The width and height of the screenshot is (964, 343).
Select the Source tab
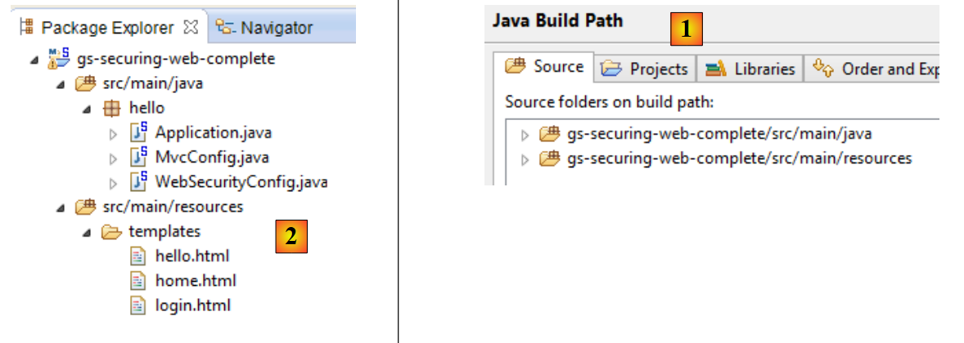coord(546,67)
